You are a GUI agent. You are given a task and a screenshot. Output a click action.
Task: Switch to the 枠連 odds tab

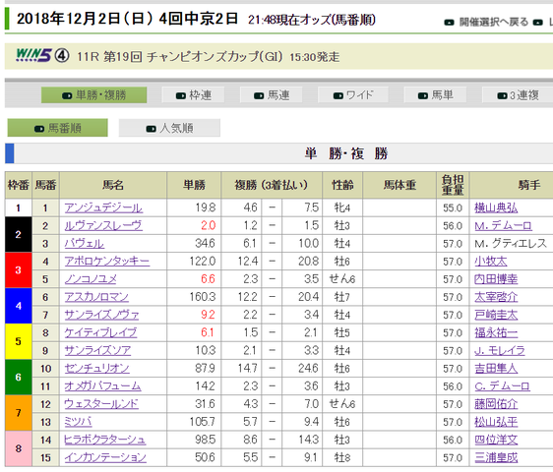point(193,95)
